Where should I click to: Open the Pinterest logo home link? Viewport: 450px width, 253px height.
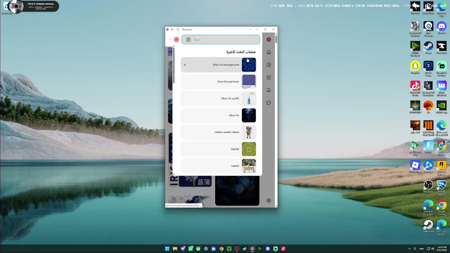(x=269, y=40)
